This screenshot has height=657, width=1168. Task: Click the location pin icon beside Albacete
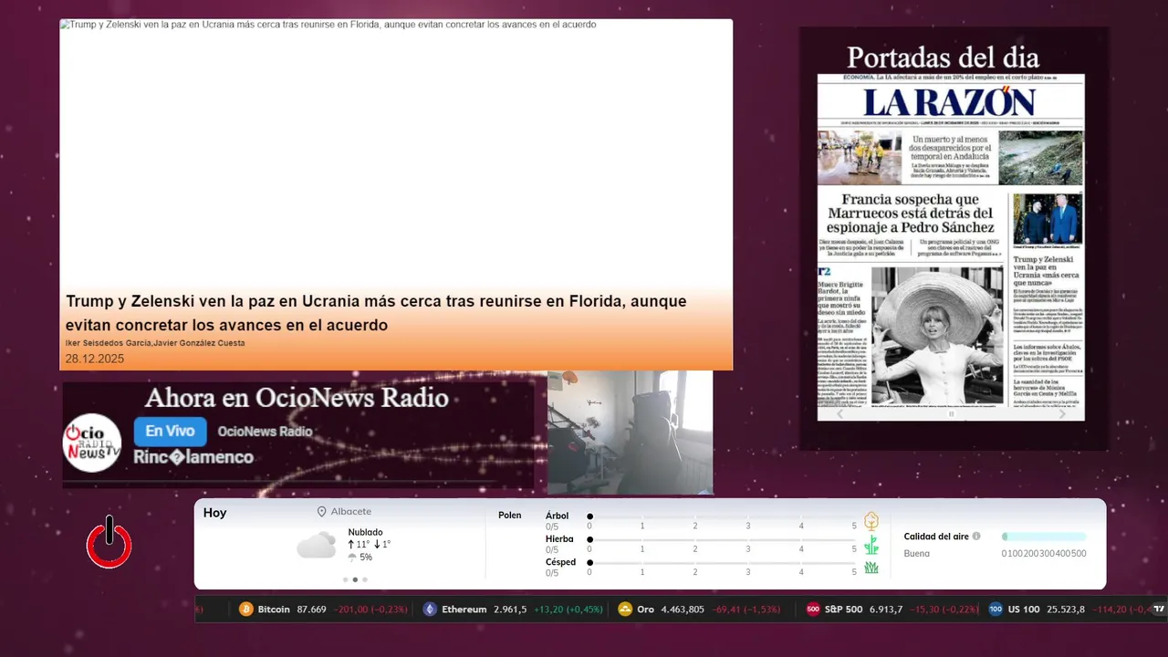(322, 512)
